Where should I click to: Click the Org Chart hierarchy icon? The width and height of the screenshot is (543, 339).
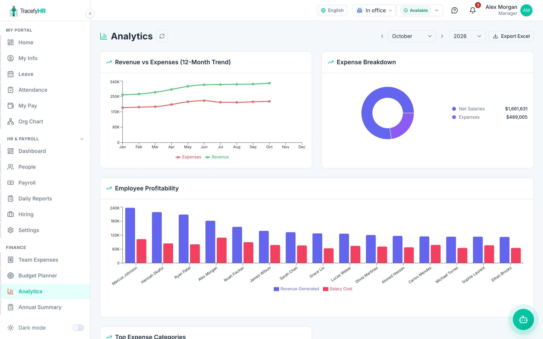pos(10,121)
